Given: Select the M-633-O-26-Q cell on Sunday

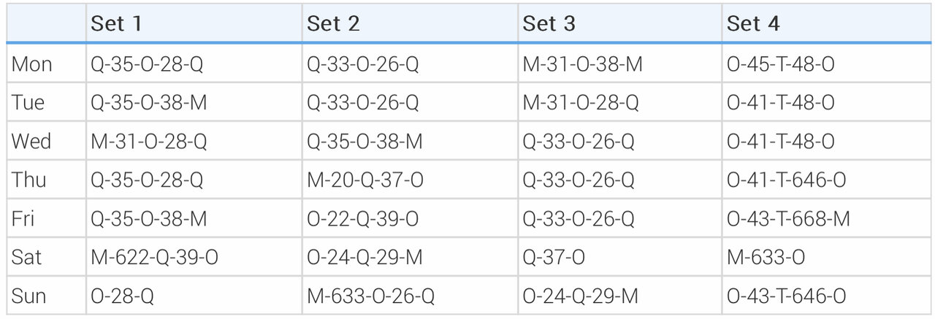Looking at the screenshot, I should (370, 296).
